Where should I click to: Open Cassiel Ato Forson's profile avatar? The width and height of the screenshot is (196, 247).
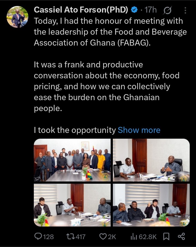click(17, 17)
